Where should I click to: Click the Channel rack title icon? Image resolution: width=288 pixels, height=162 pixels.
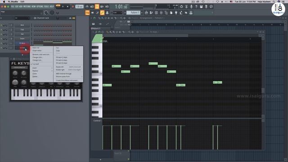35,18
